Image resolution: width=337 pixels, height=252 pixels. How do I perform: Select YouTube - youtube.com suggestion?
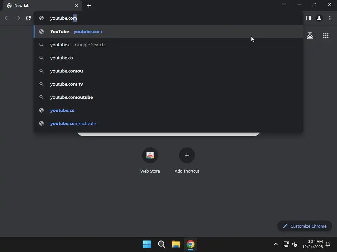click(x=169, y=31)
